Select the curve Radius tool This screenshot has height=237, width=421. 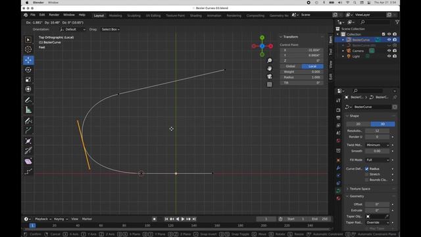[x=28, y=141]
